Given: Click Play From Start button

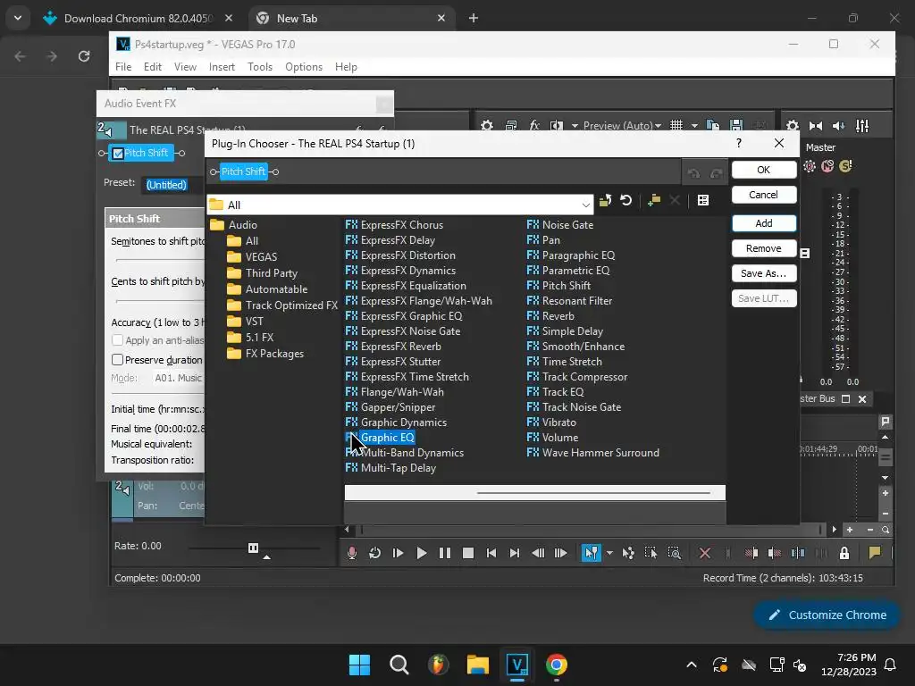Looking at the screenshot, I should (398, 552).
